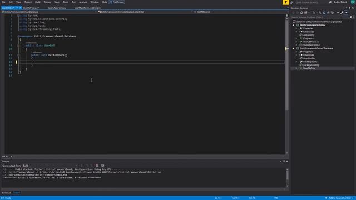
Task: Open the File menu
Action: point(3,2)
